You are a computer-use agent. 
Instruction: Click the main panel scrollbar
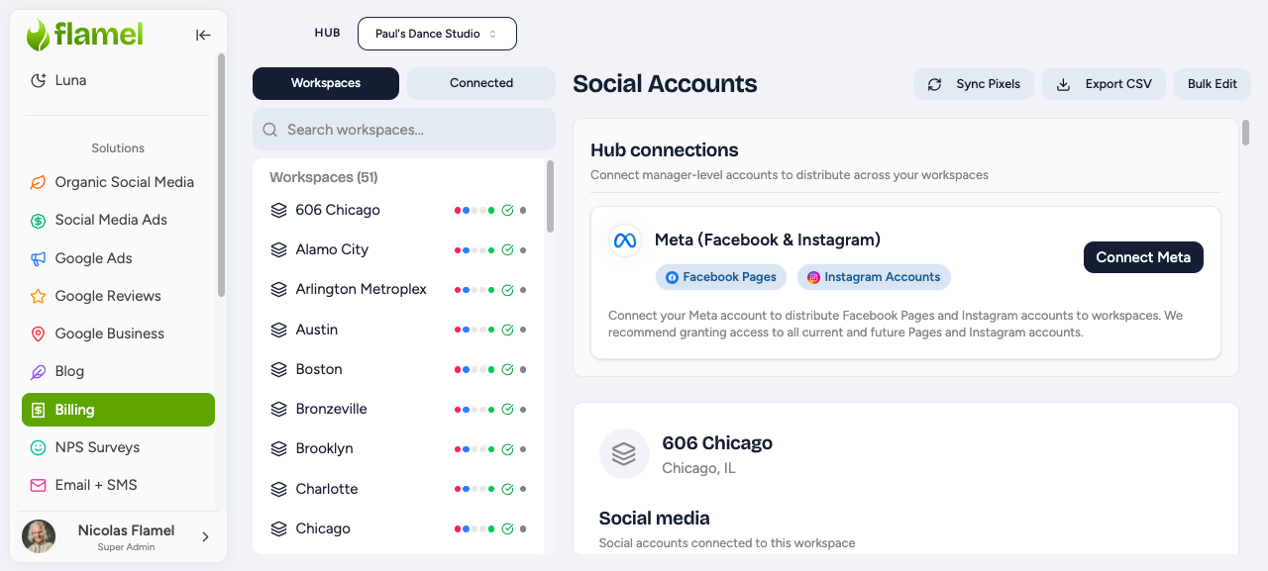coord(1245,133)
